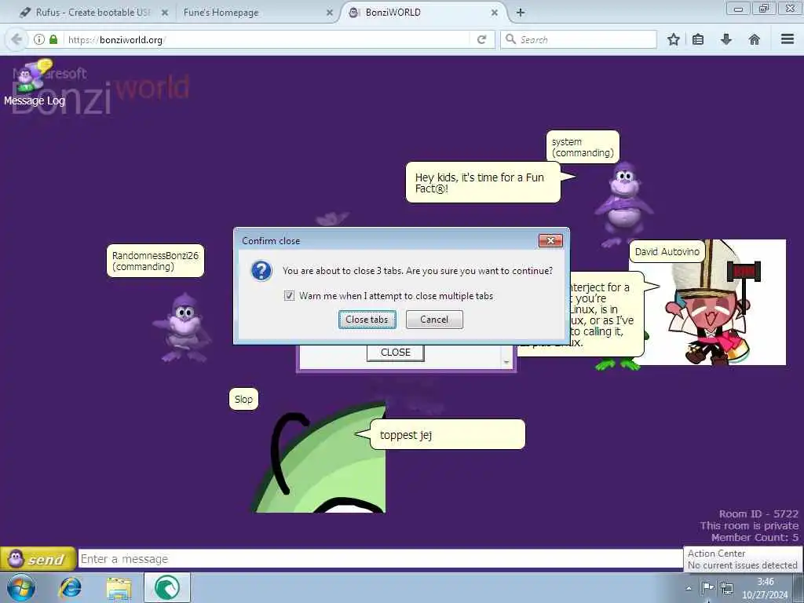Launch Internet Explorer from the taskbar
The image size is (804, 603).
70,587
